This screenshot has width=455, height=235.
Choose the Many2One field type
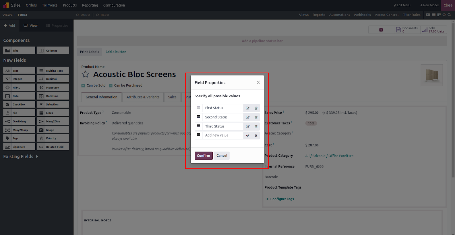coord(53,121)
